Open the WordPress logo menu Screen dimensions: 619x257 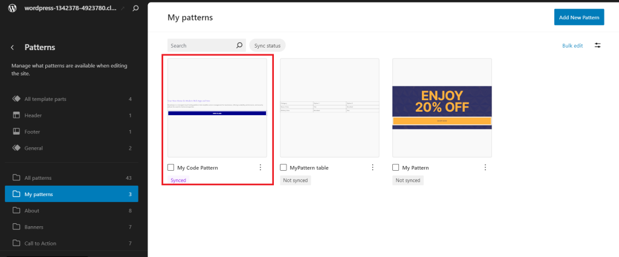(12, 8)
